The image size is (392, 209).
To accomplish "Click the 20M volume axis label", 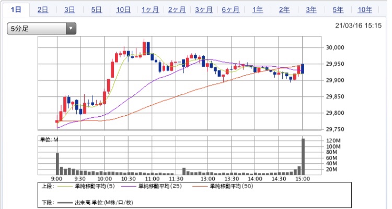I will click(x=331, y=169).
